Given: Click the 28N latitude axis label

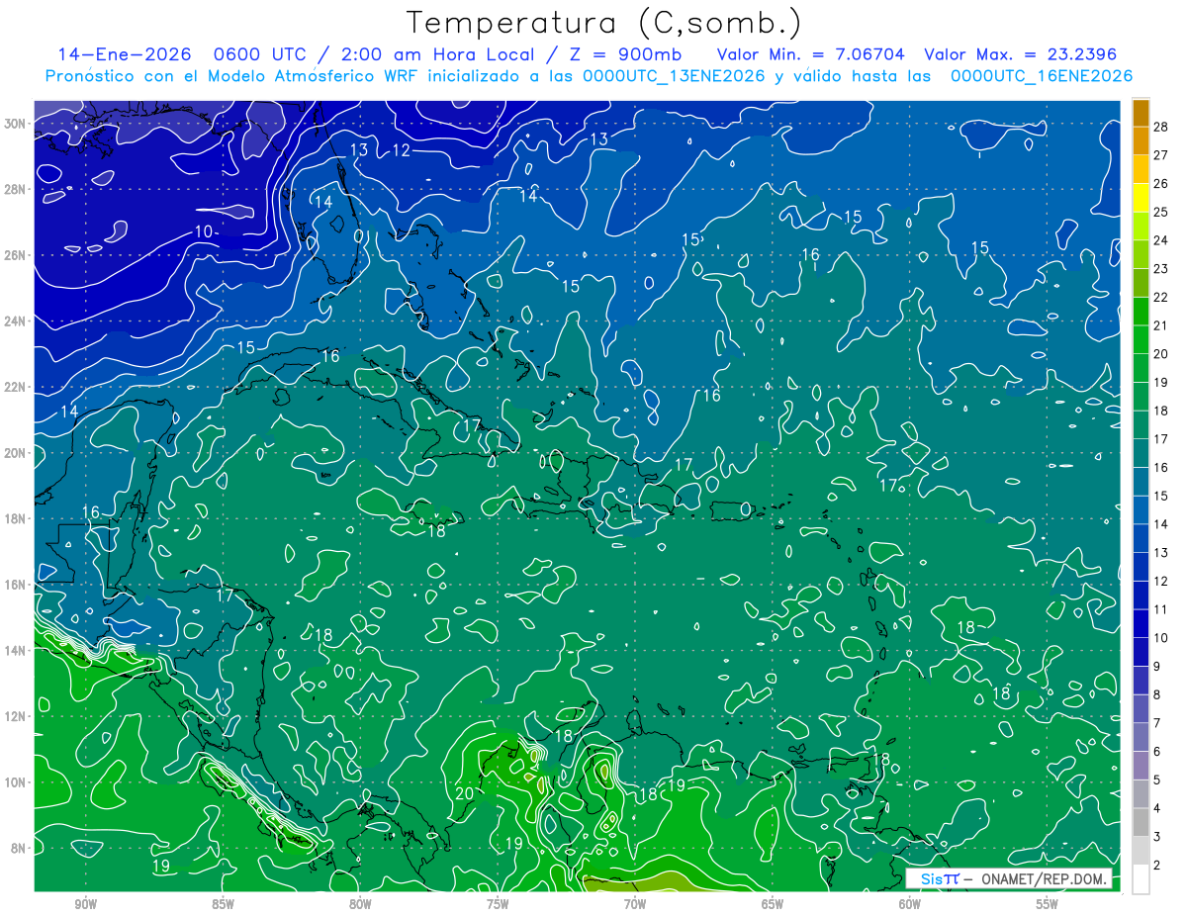Looking at the screenshot, I should [x=16, y=189].
